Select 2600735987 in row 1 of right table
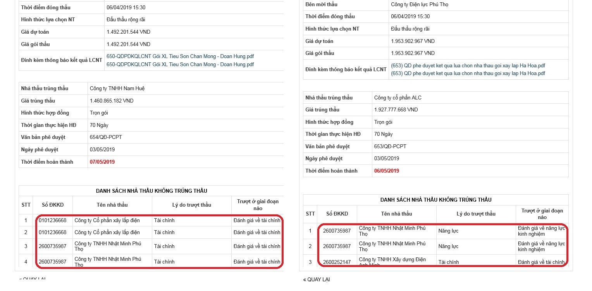The height and width of the screenshot is (291, 592). (337, 231)
